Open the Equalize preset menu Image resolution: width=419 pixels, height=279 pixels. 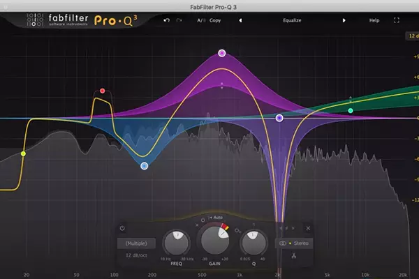[x=292, y=20]
